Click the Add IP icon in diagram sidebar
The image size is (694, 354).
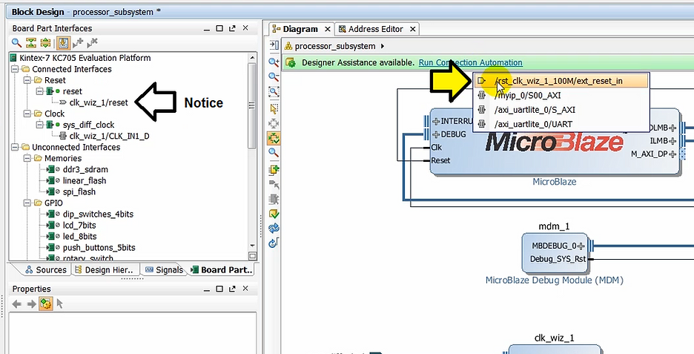pyautogui.click(x=274, y=168)
